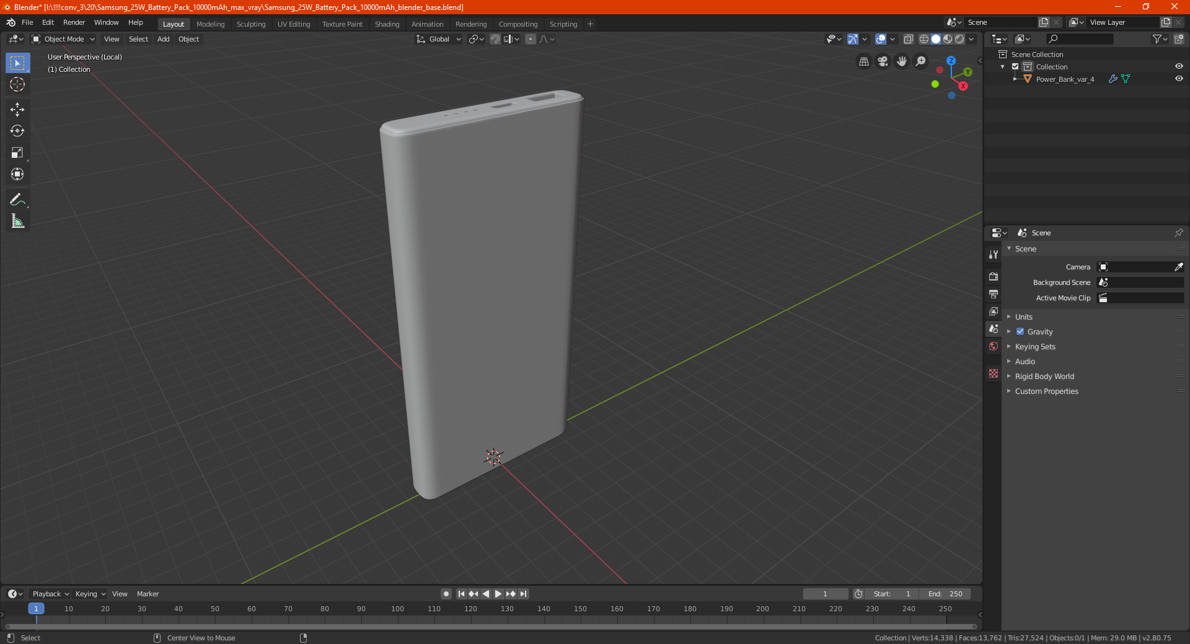Viewport: 1190px width, 644px height.
Task: Click the End frame 250 field
Action: 945,594
